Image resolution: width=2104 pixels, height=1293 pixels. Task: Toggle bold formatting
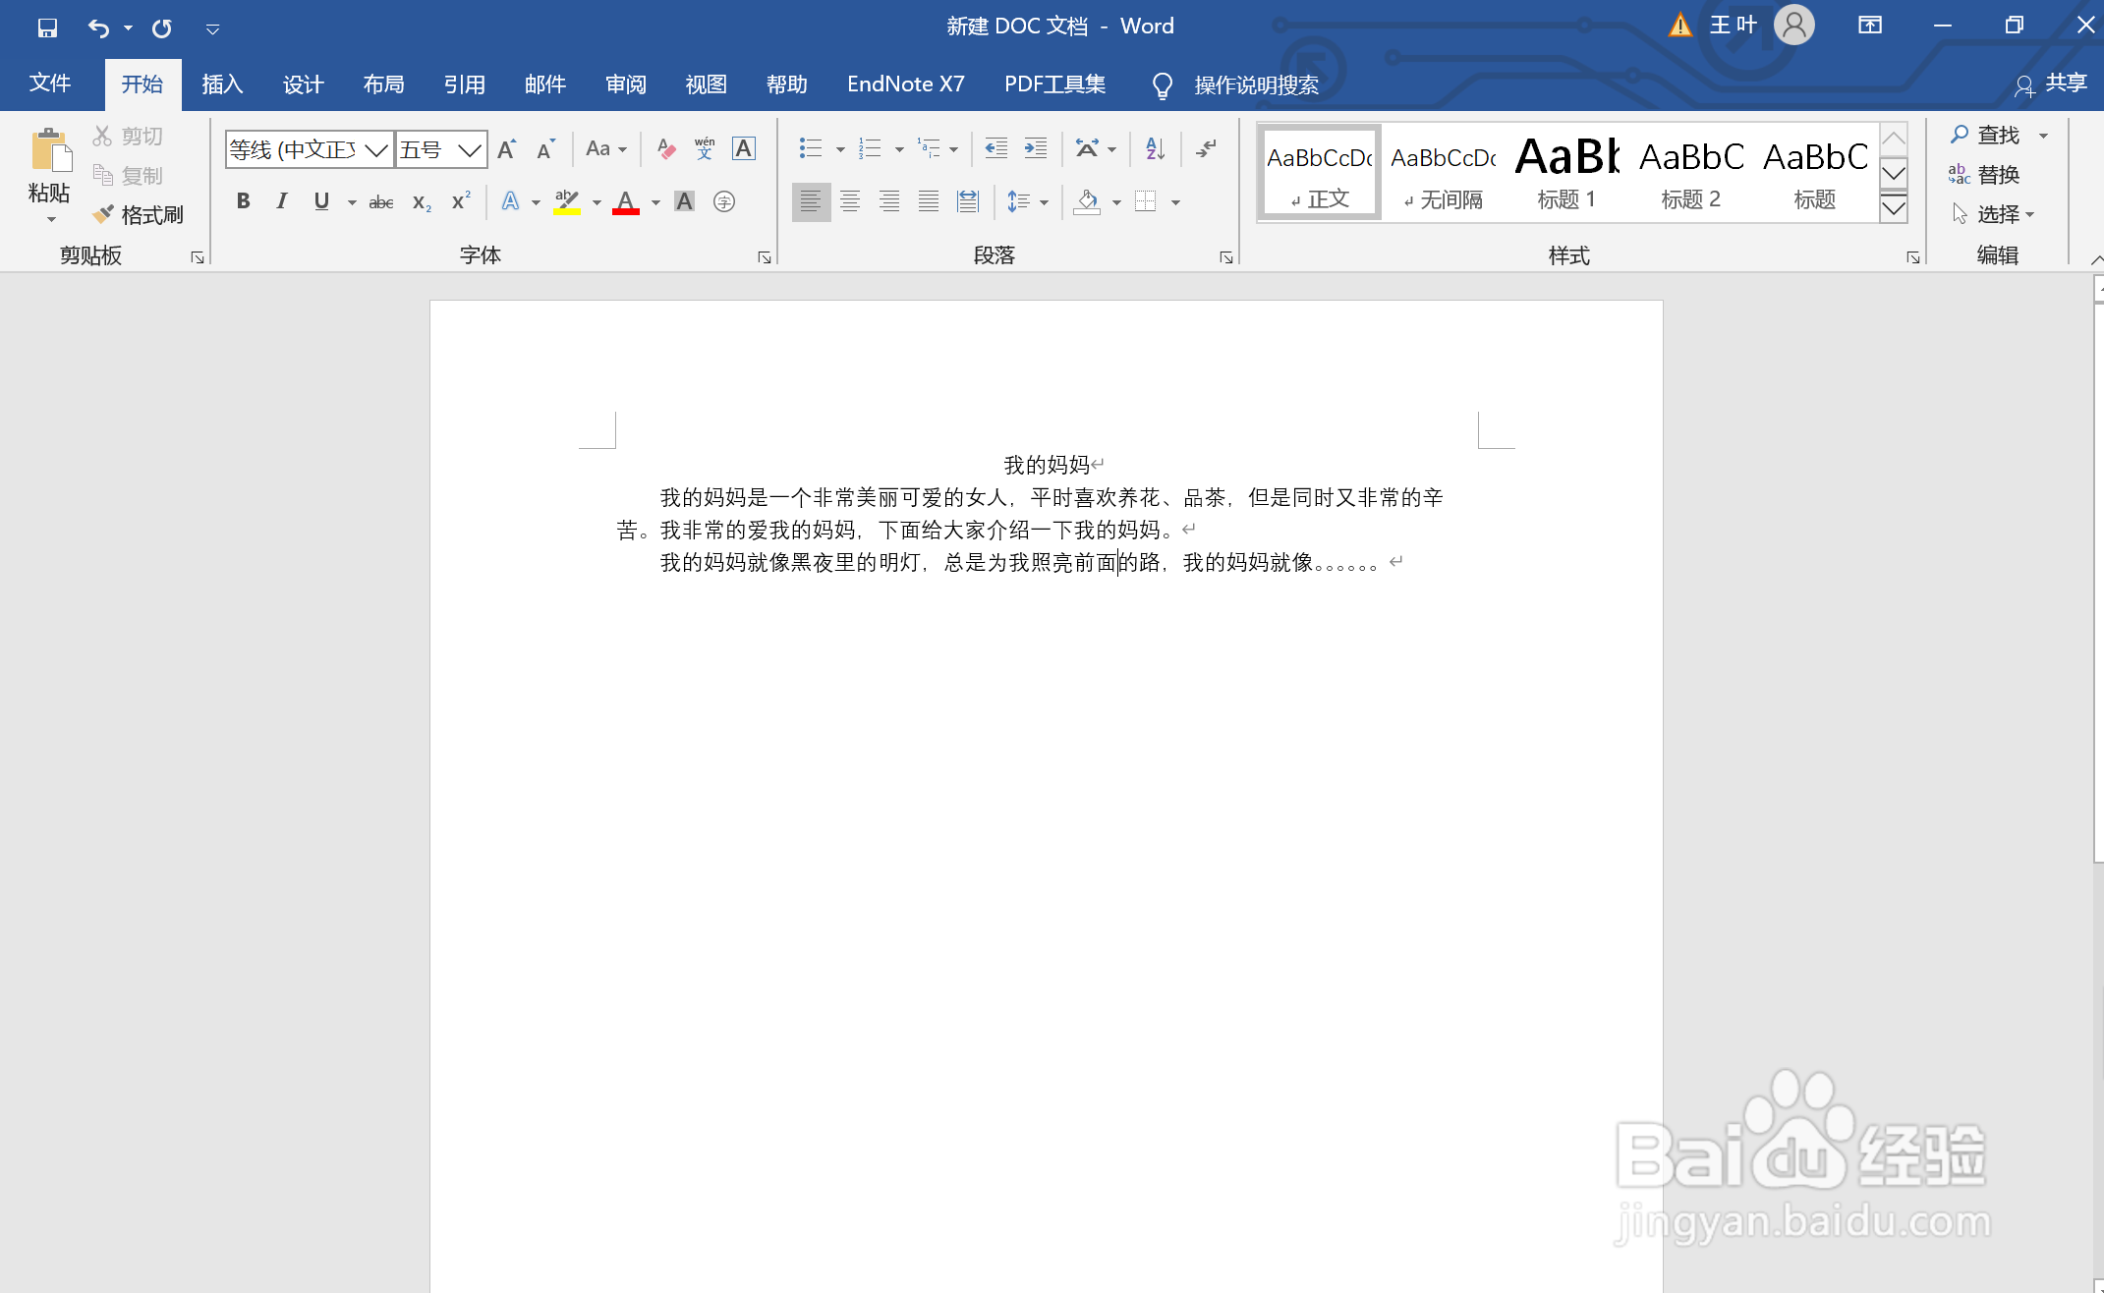pyautogui.click(x=243, y=200)
